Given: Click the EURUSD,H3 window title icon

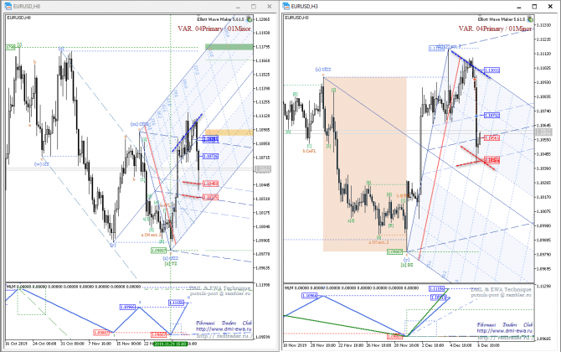Looking at the screenshot, I should (x=286, y=6).
